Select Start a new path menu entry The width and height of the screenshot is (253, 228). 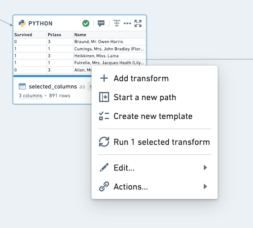click(x=155, y=97)
